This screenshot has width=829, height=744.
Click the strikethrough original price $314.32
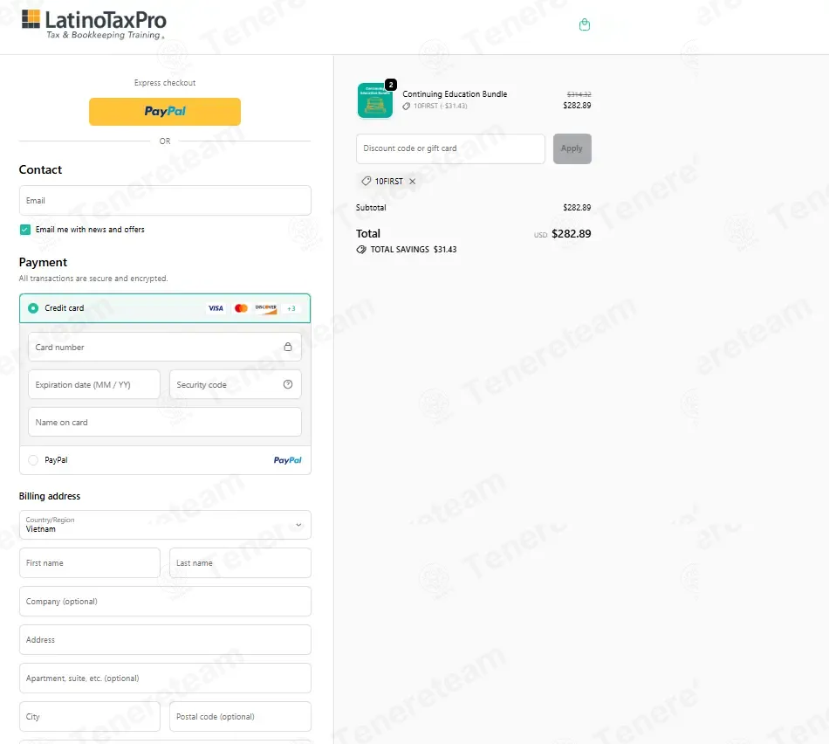(579, 94)
